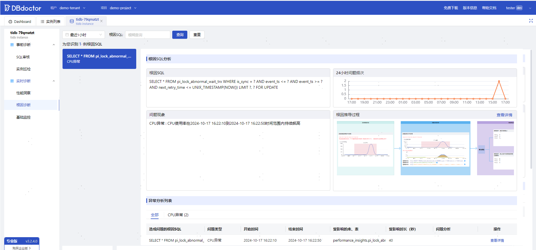This screenshot has height=250, width=536.
Task: Click the 事前诊断 grid icon in sidebar
Action: coord(12,45)
